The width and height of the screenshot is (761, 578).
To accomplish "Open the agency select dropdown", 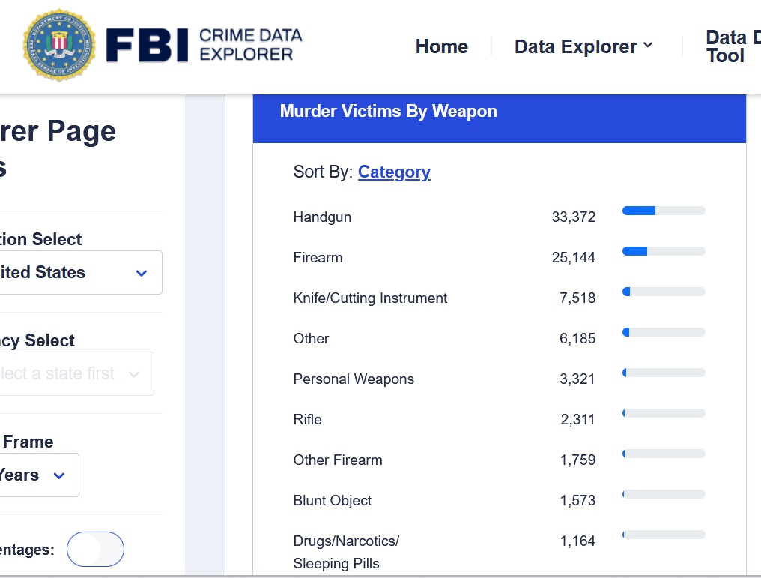I will click(x=75, y=373).
